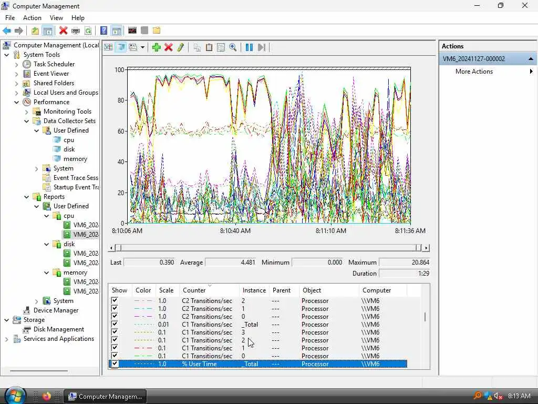The image size is (538, 404).
Task: Click View Log Data icon
Action: point(121,47)
